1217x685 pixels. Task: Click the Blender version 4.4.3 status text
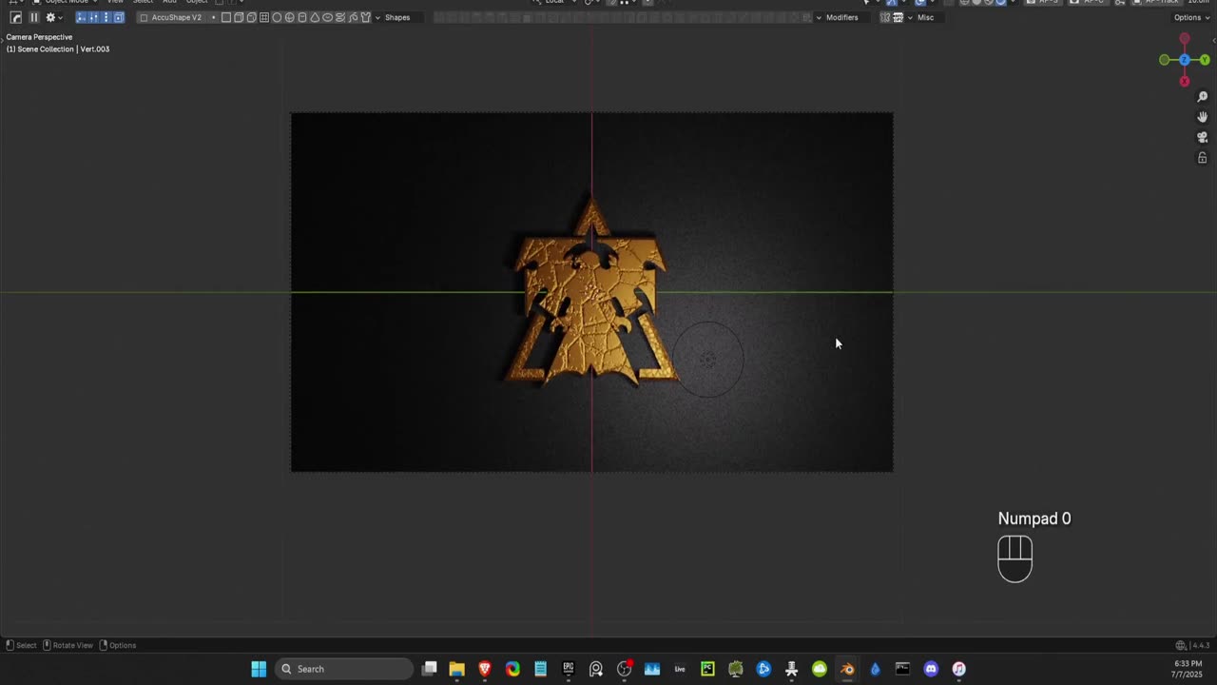(x=1201, y=645)
